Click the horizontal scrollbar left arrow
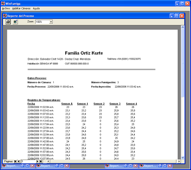The height and width of the screenshot is (170, 191). (48, 161)
